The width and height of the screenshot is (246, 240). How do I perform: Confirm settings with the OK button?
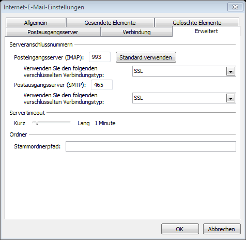(x=180, y=229)
